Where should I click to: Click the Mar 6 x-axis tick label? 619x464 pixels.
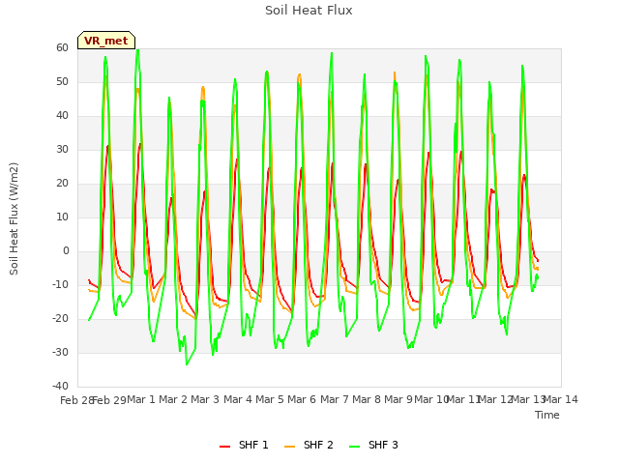click(x=302, y=399)
